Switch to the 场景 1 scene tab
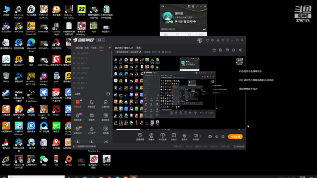The height and width of the screenshot is (178, 317). click(x=101, y=48)
